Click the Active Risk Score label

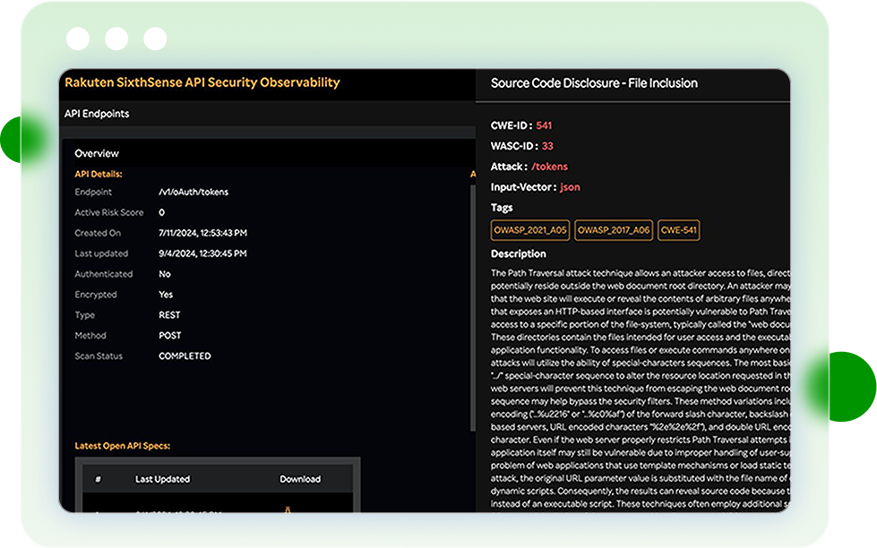(109, 212)
